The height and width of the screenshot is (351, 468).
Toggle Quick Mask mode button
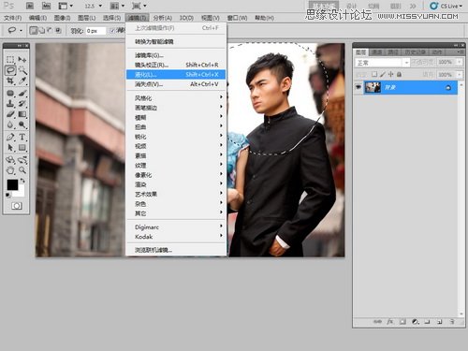point(17,206)
